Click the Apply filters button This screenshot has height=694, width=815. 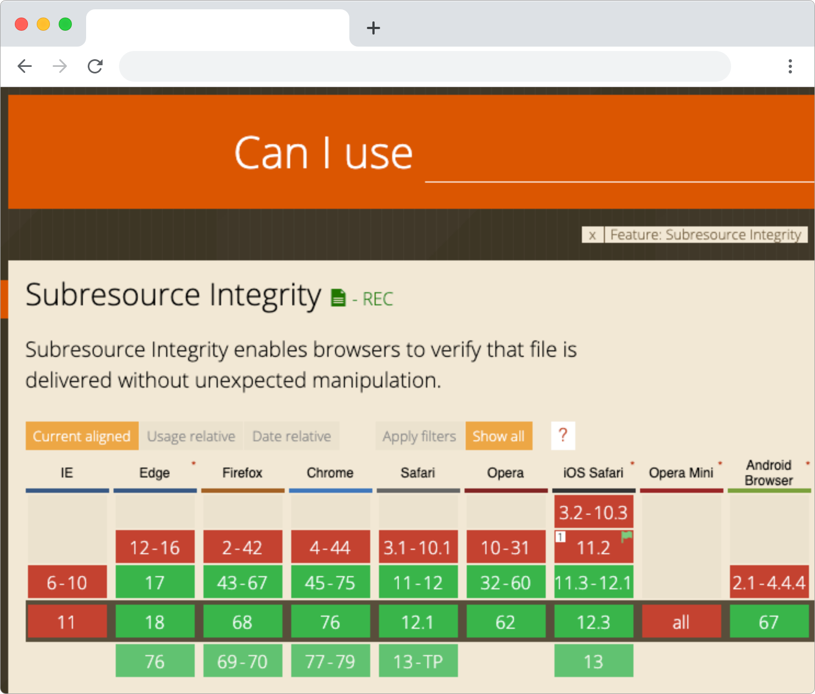click(x=420, y=436)
